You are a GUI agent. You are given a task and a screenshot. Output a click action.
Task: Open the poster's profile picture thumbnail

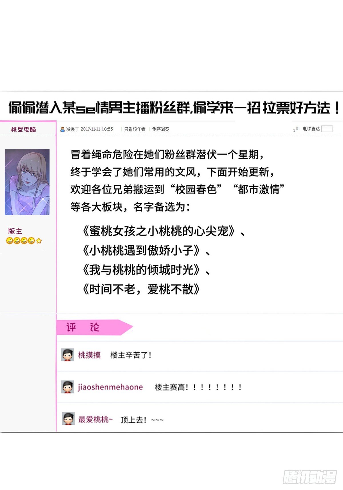[27, 182]
